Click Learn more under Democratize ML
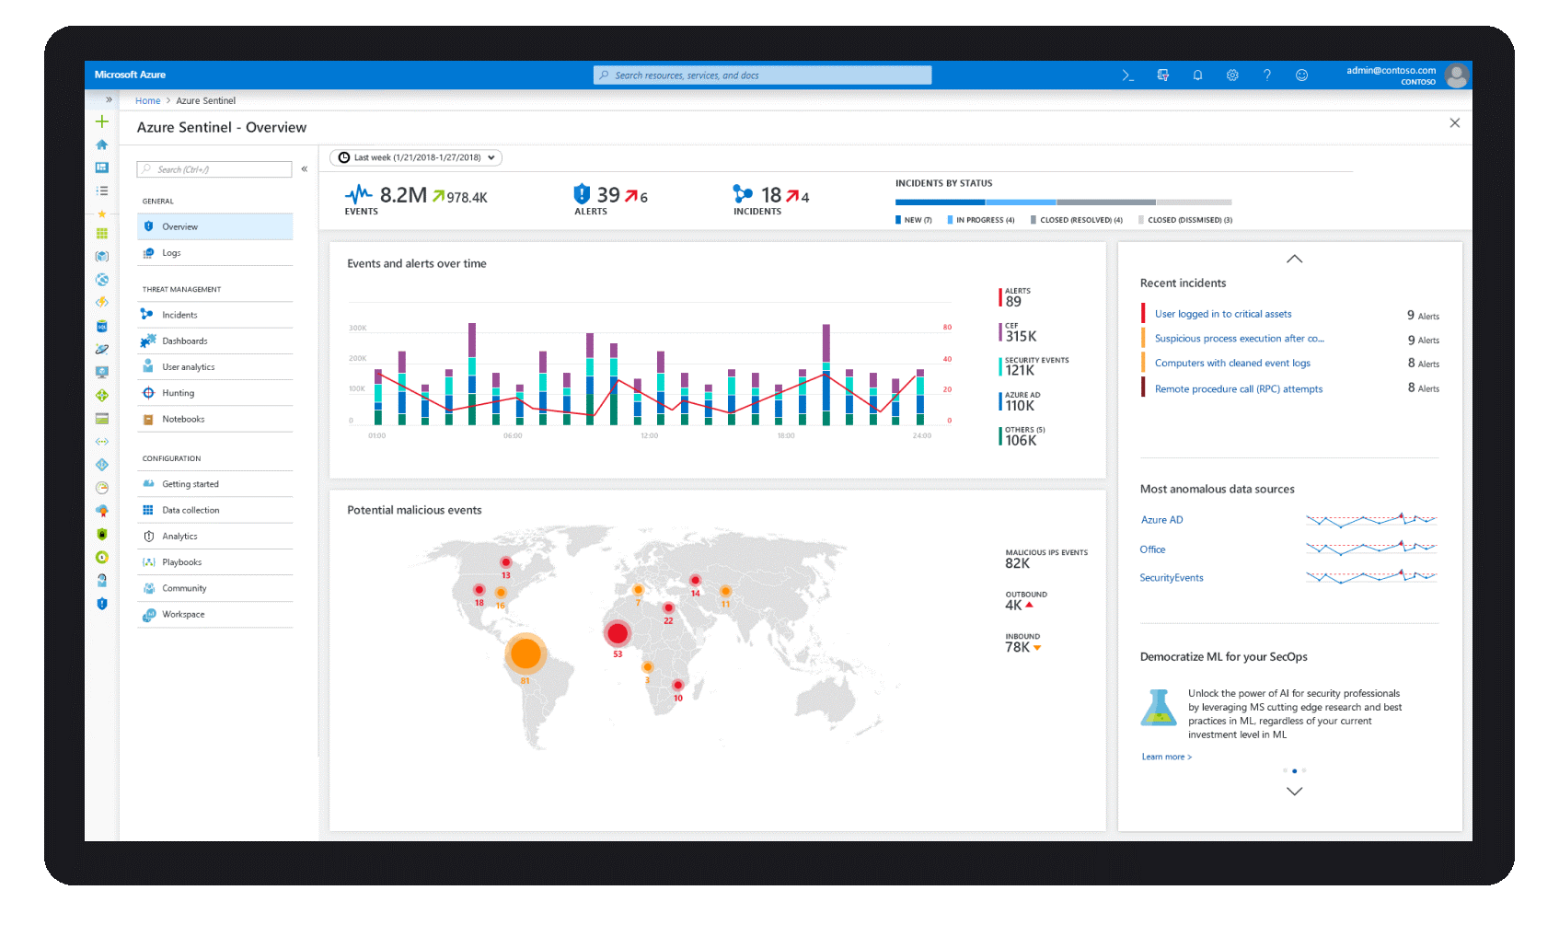Image resolution: width=1559 pixels, height=948 pixels. pos(1164,756)
